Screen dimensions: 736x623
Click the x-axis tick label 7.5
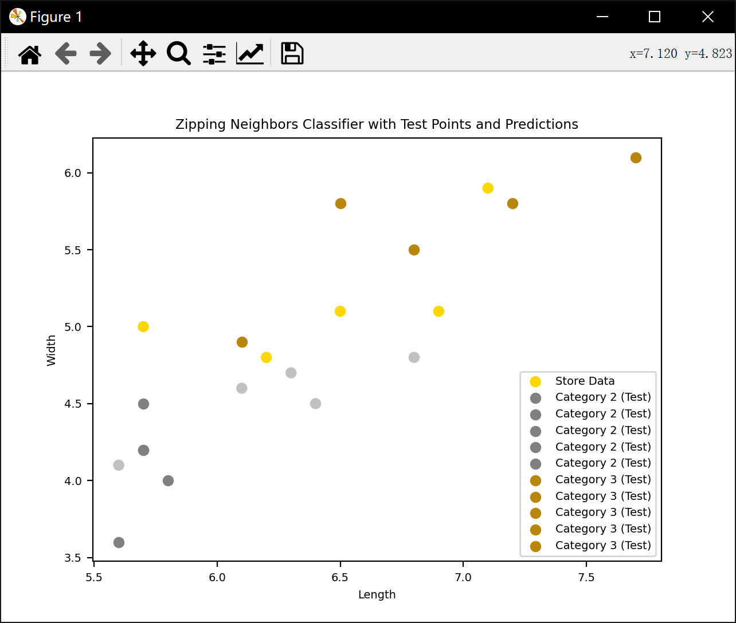(x=586, y=577)
